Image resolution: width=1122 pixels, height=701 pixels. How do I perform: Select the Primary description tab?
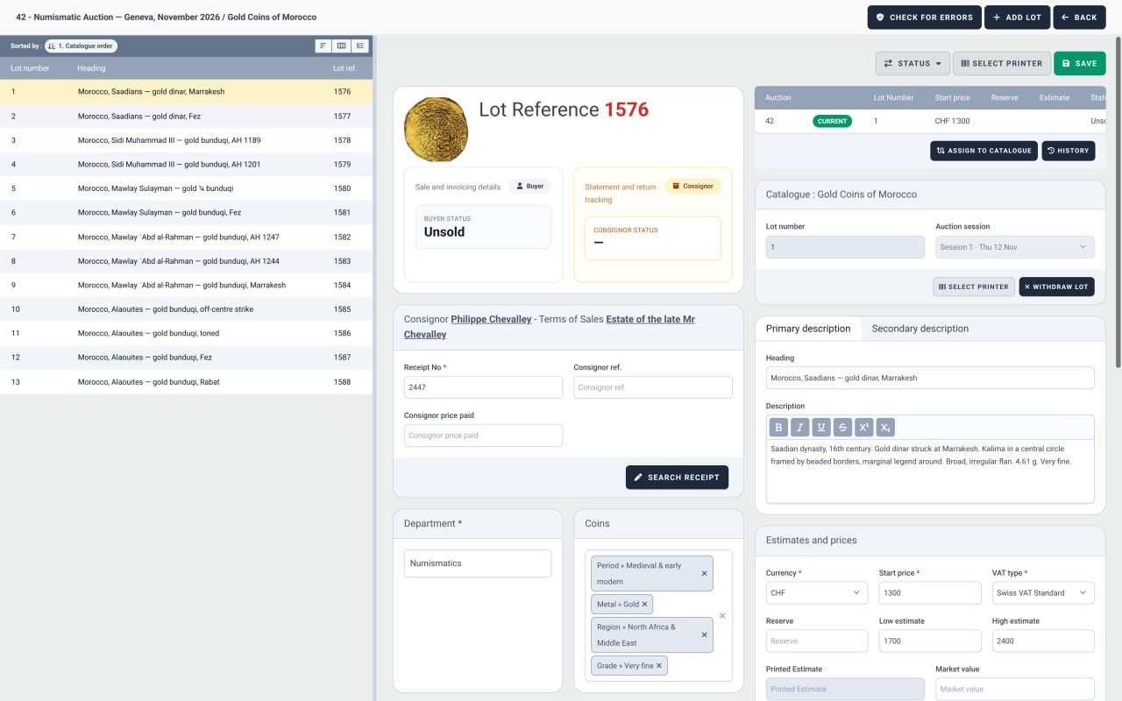tap(808, 329)
